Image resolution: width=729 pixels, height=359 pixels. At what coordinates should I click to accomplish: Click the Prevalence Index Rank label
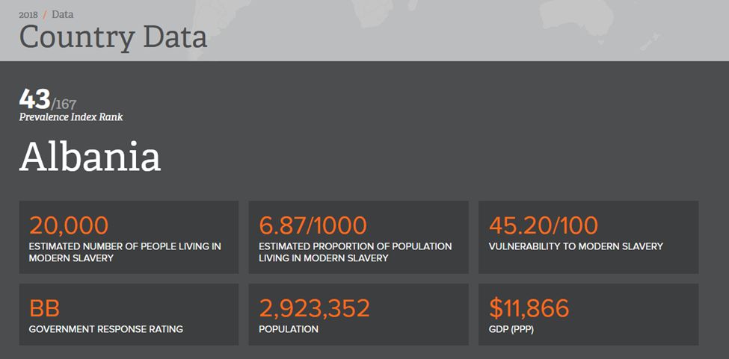click(x=71, y=117)
